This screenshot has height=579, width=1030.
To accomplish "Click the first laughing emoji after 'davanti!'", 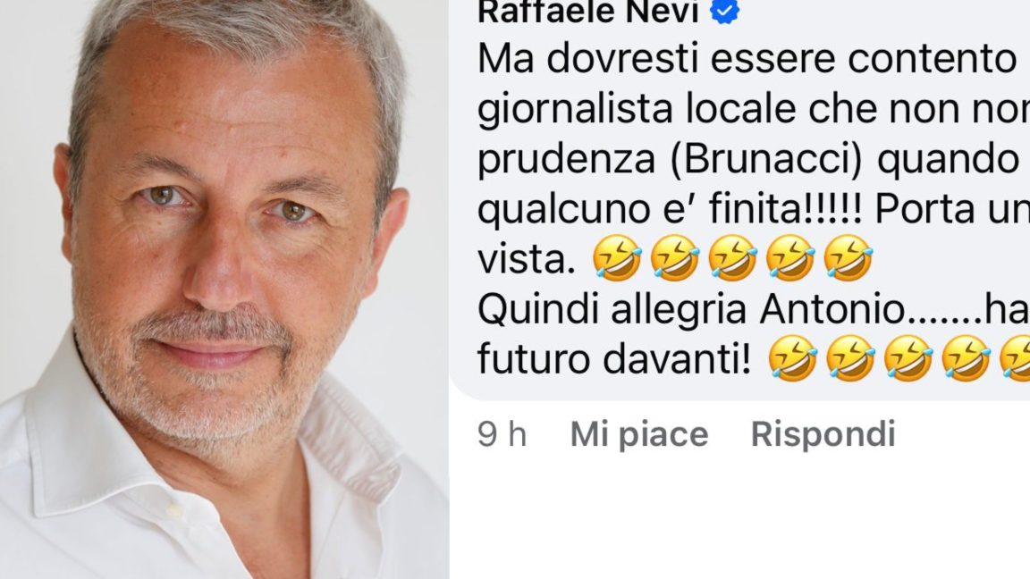I will coord(792,359).
